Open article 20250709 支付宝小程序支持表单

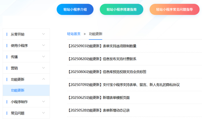[x=123, y=84]
